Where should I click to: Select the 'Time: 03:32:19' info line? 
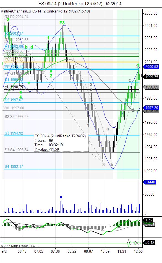click(49, 145)
